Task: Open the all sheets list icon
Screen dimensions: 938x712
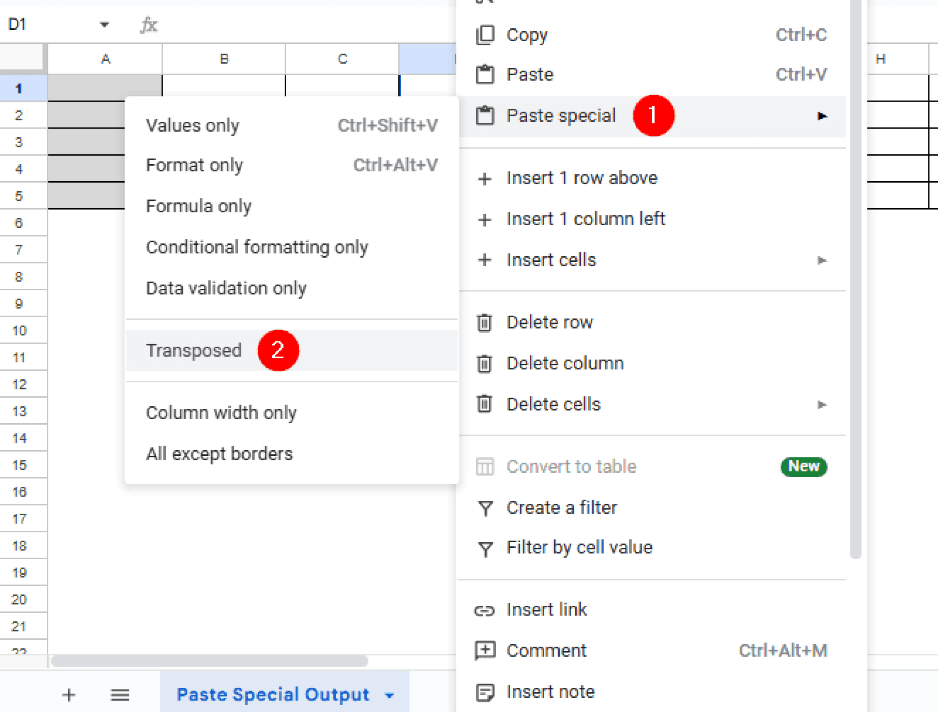Action: tap(120, 695)
